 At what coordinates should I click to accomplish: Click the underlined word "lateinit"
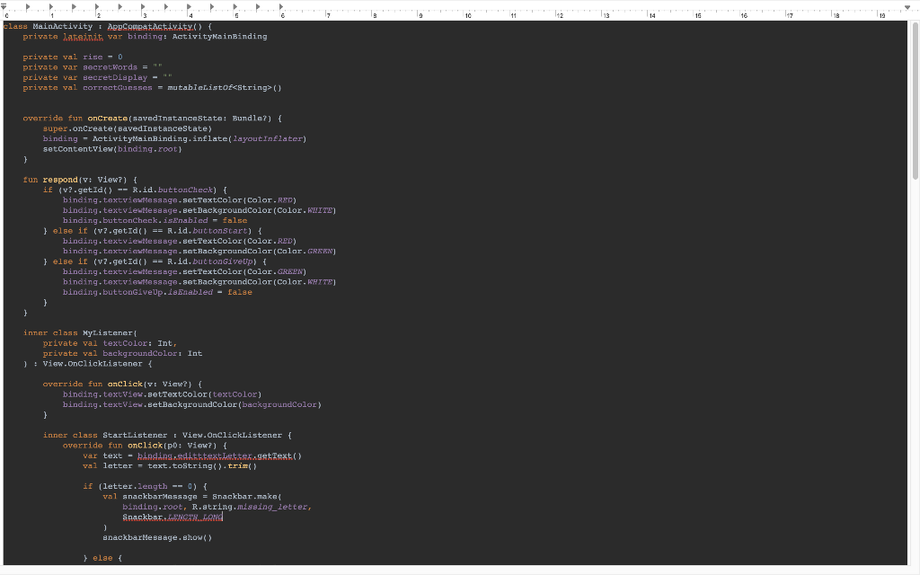pos(83,36)
